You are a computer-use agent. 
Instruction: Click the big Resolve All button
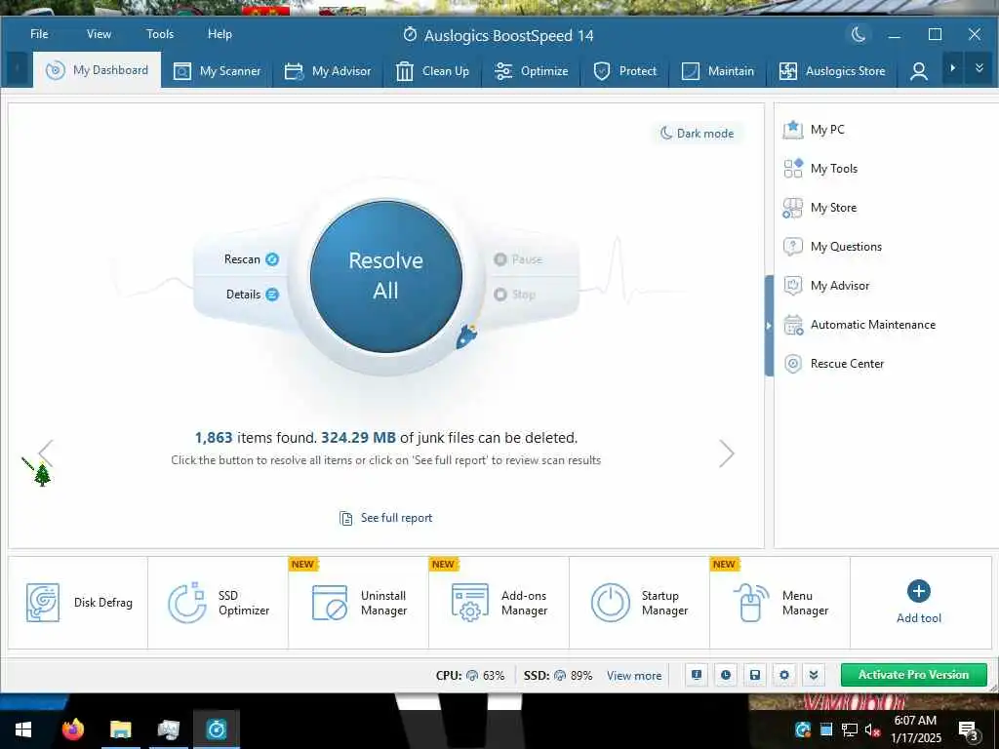tap(386, 276)
